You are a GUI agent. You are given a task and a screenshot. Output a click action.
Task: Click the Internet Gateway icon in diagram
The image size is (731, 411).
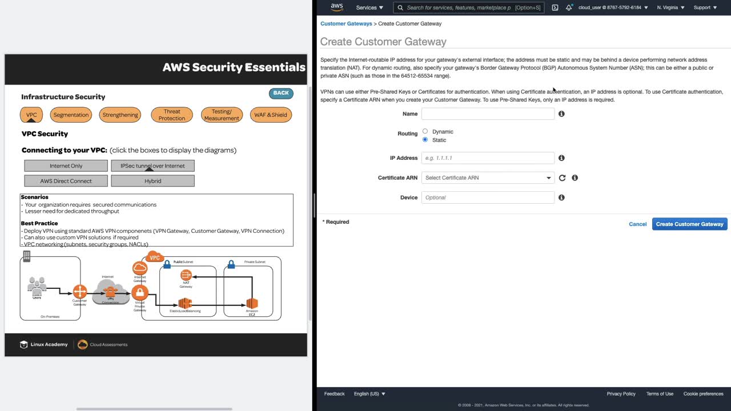[140, 268]
